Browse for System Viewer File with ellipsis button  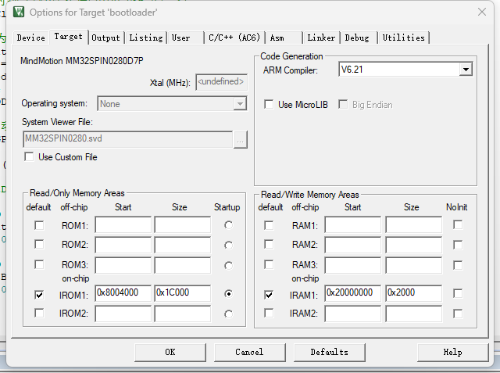point(241,139)
